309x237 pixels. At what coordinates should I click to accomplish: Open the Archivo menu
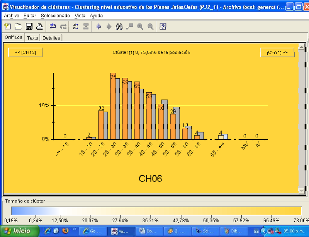pyautogui.click(x=12, y=15)
